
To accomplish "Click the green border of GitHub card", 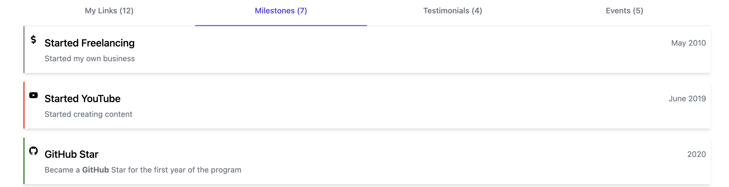I will pyautogui.click(x=24, y=161).
